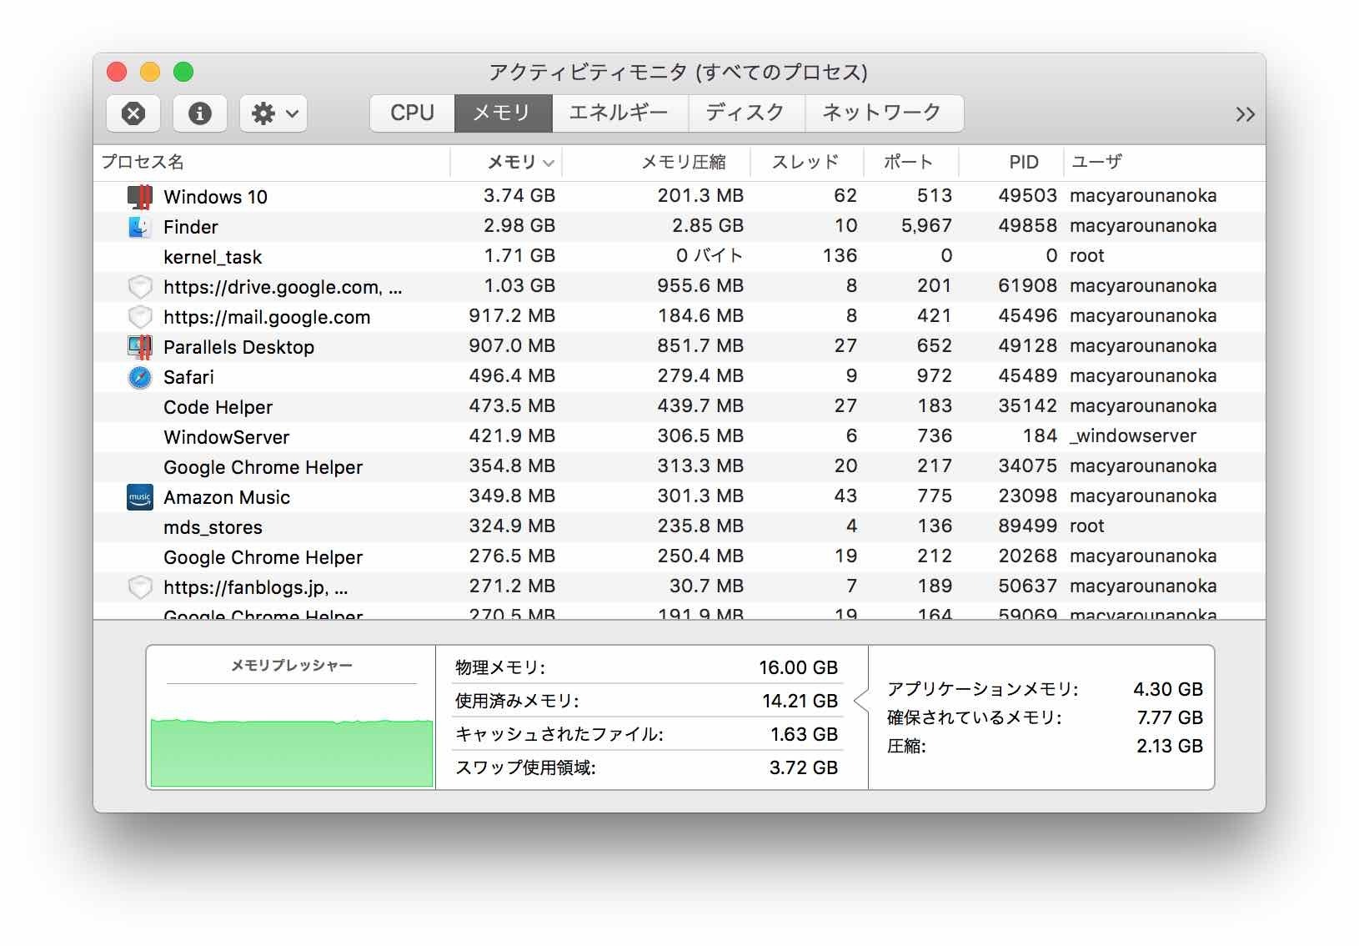1359x946 pixels.
Task: Click the Windows 10 process name
Action: (x=215, y=198)
